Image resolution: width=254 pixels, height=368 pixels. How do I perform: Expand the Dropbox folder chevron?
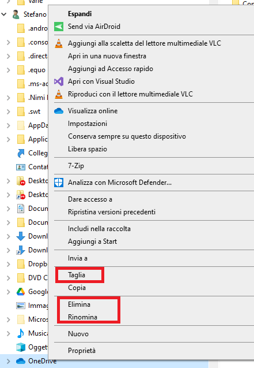(x=9, y=264)
